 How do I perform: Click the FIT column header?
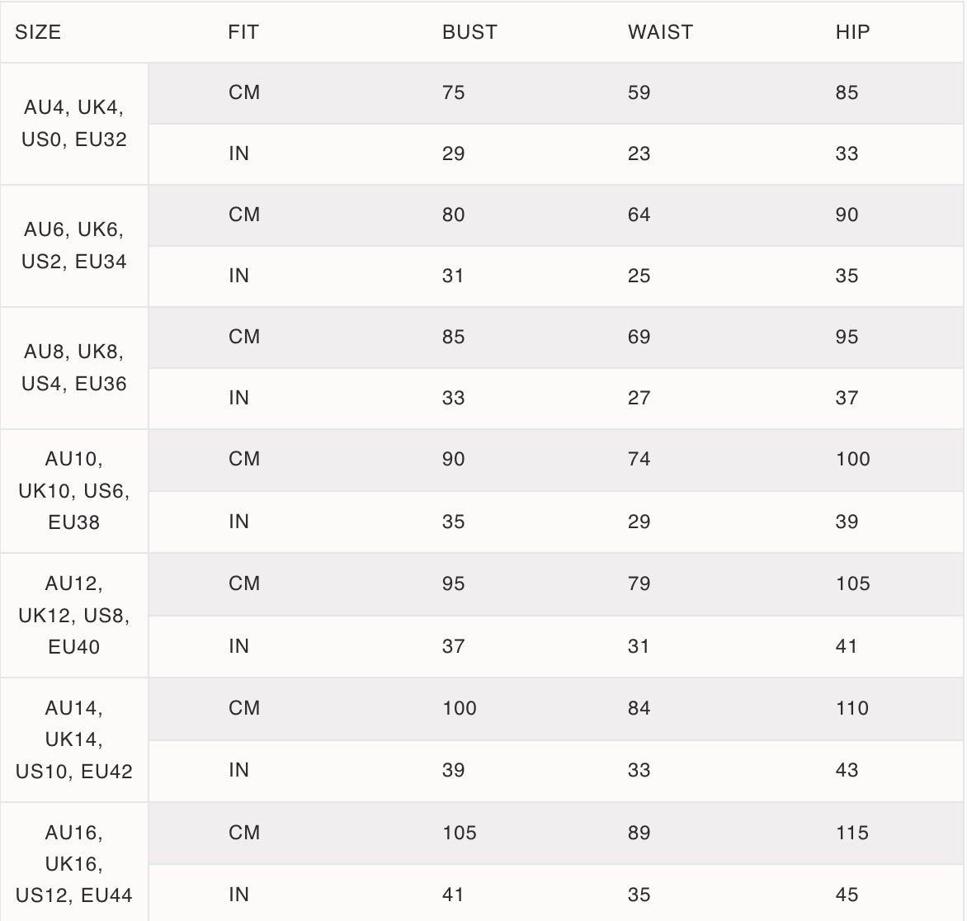click(x=243, y=32)
